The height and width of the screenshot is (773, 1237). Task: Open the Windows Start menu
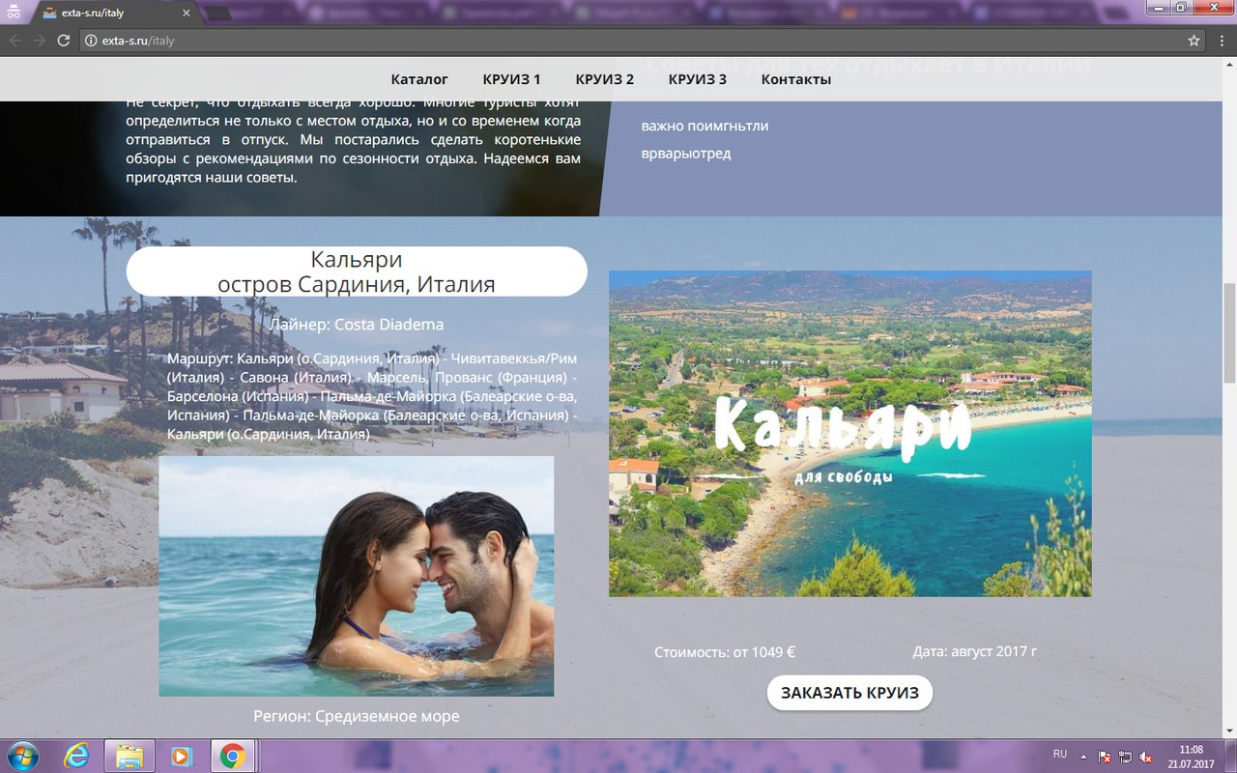point(21,755)
